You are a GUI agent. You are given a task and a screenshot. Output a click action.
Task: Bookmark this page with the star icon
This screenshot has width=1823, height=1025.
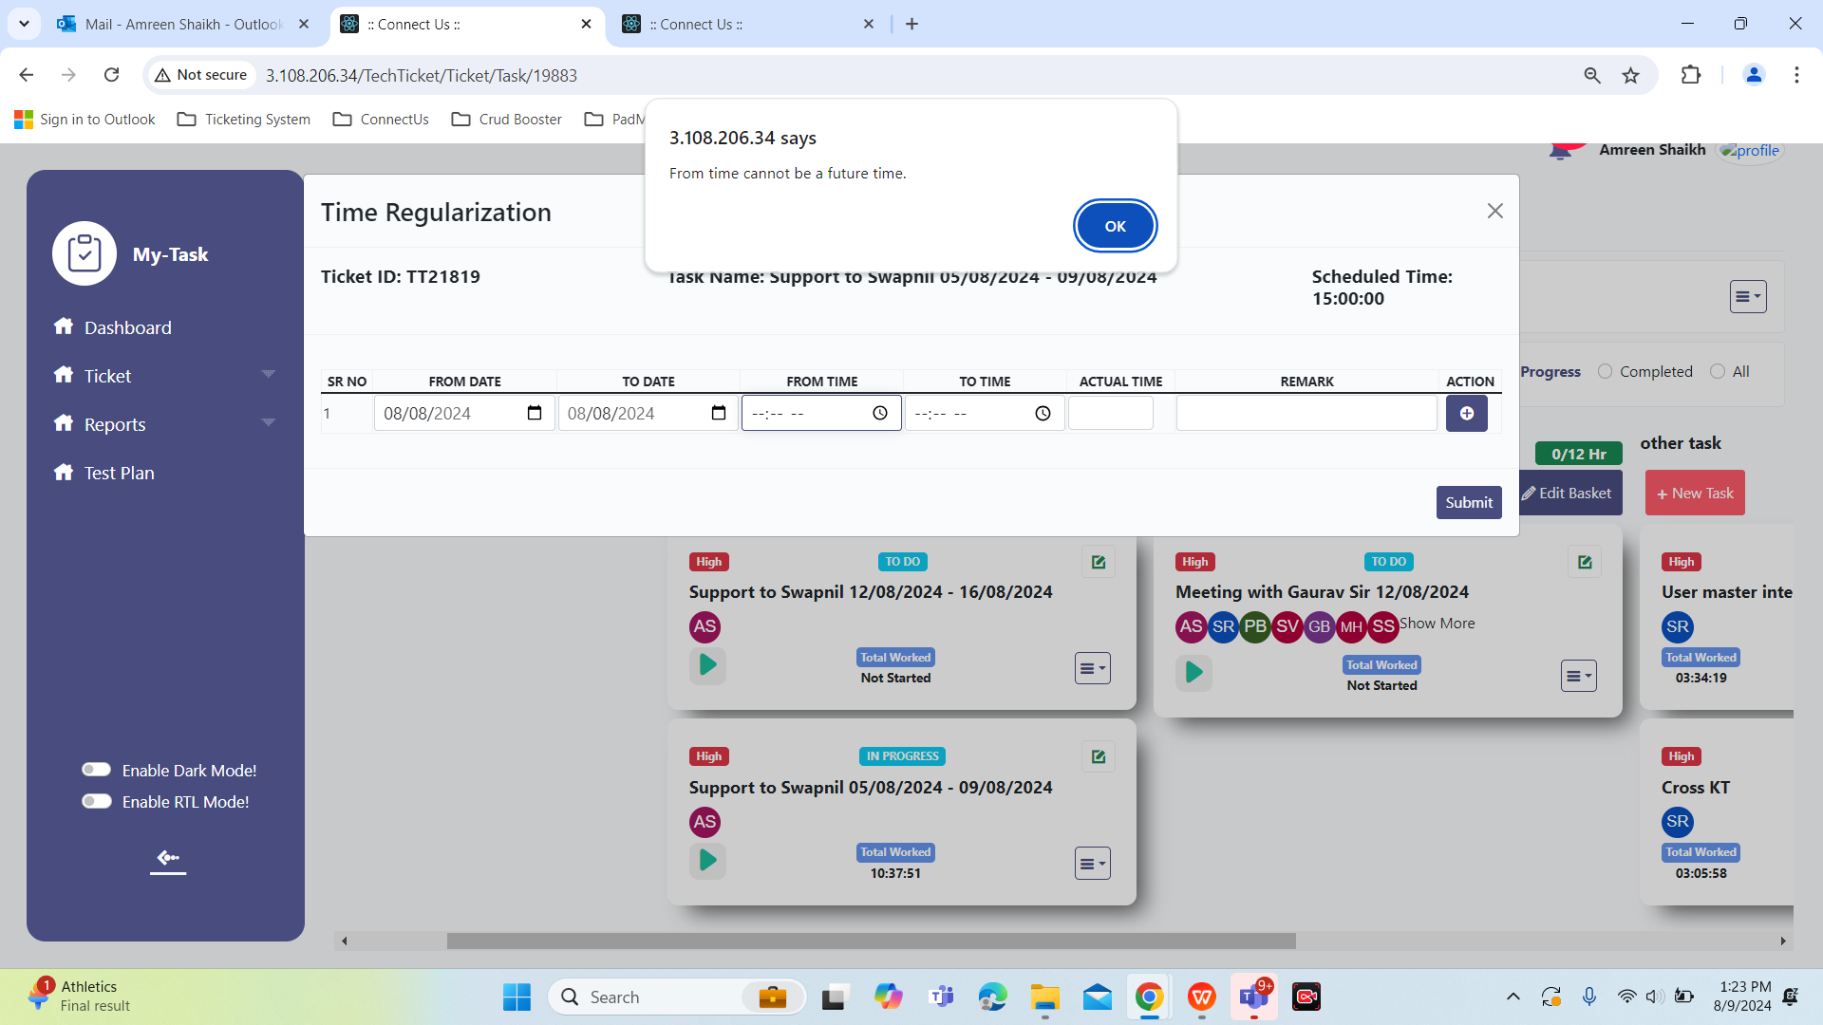[x=1630, y=75]
